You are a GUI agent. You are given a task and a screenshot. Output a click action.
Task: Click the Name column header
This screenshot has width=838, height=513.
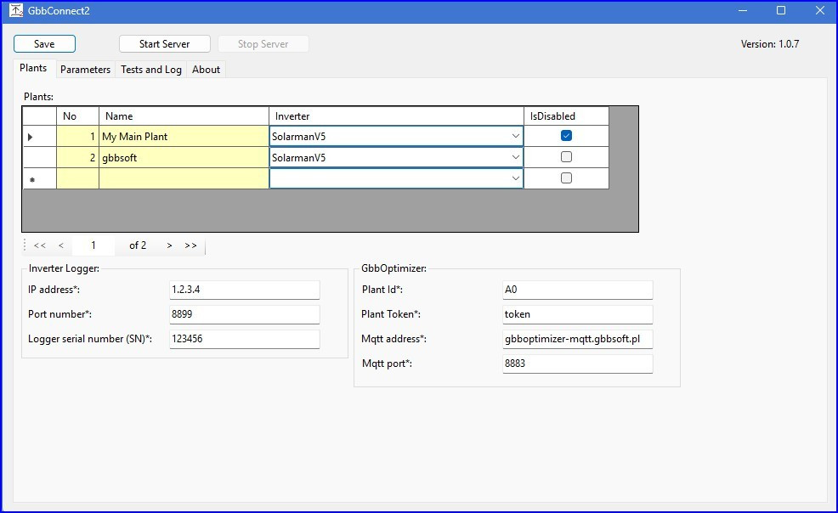tap(184, 116)
